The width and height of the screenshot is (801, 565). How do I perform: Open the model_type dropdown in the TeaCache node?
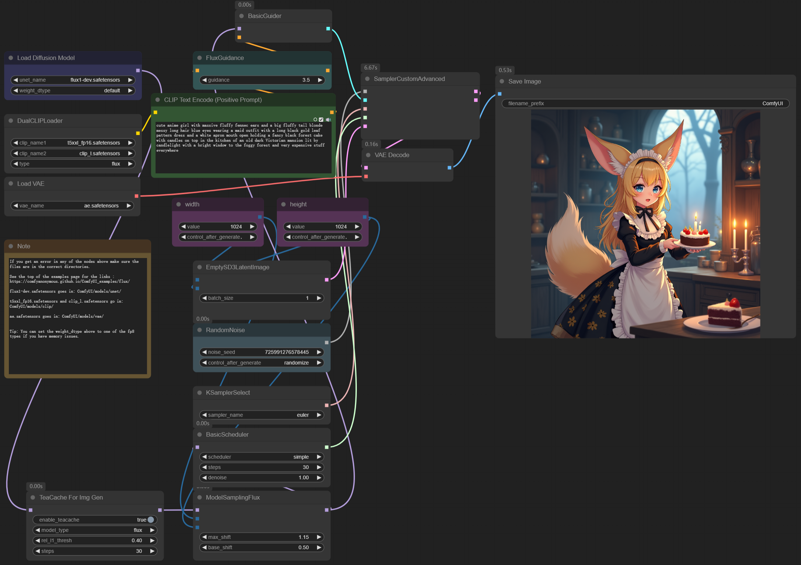[x=95, y=530]
